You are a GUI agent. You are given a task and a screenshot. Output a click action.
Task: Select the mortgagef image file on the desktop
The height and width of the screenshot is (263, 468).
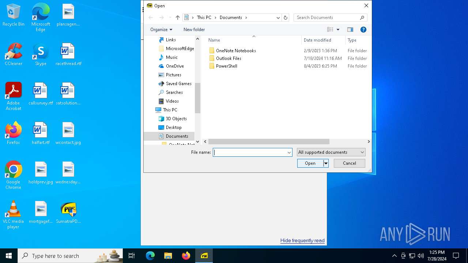[x=41, y=213]
